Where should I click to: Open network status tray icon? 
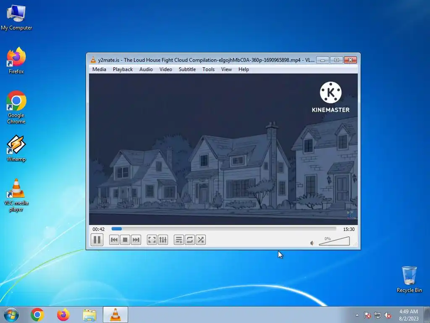[378, 315]
